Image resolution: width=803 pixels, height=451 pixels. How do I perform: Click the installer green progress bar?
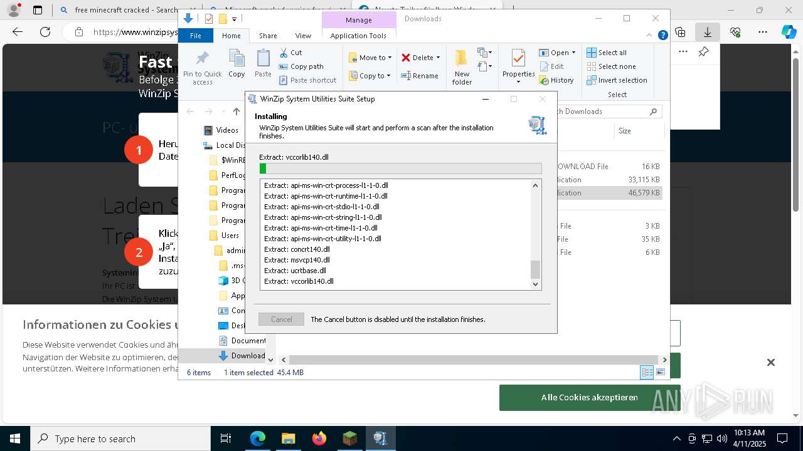tap(400, 168)
